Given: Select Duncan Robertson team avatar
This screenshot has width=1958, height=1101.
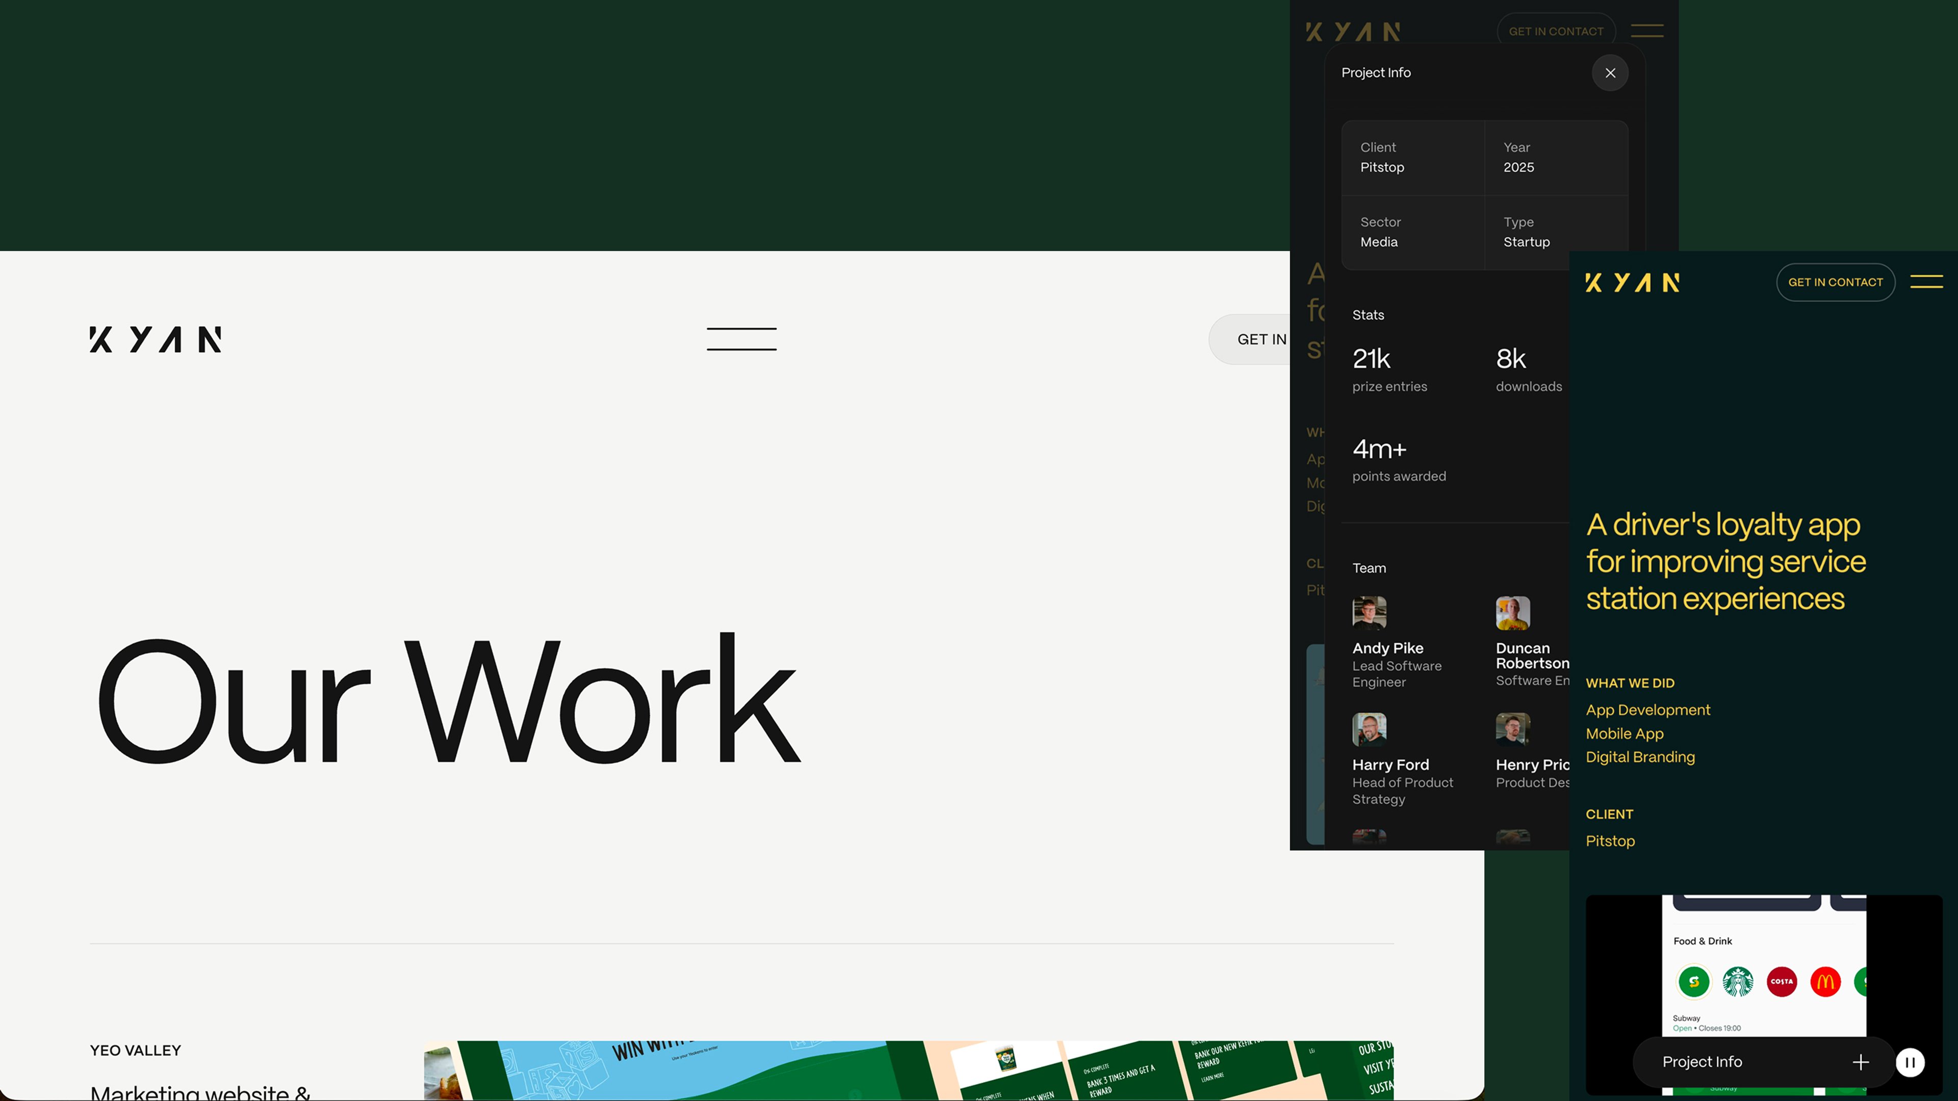Looking at the screenshot, I should coord(1512,613).
